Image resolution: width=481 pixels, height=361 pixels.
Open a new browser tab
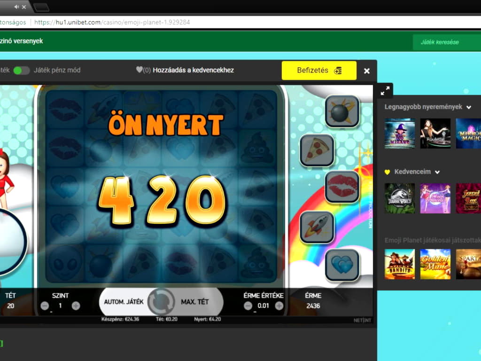pyautogui.click(x=41, y=8)
